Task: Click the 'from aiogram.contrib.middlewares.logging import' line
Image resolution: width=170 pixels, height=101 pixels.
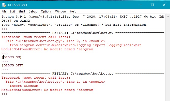Action: [76, 45]
